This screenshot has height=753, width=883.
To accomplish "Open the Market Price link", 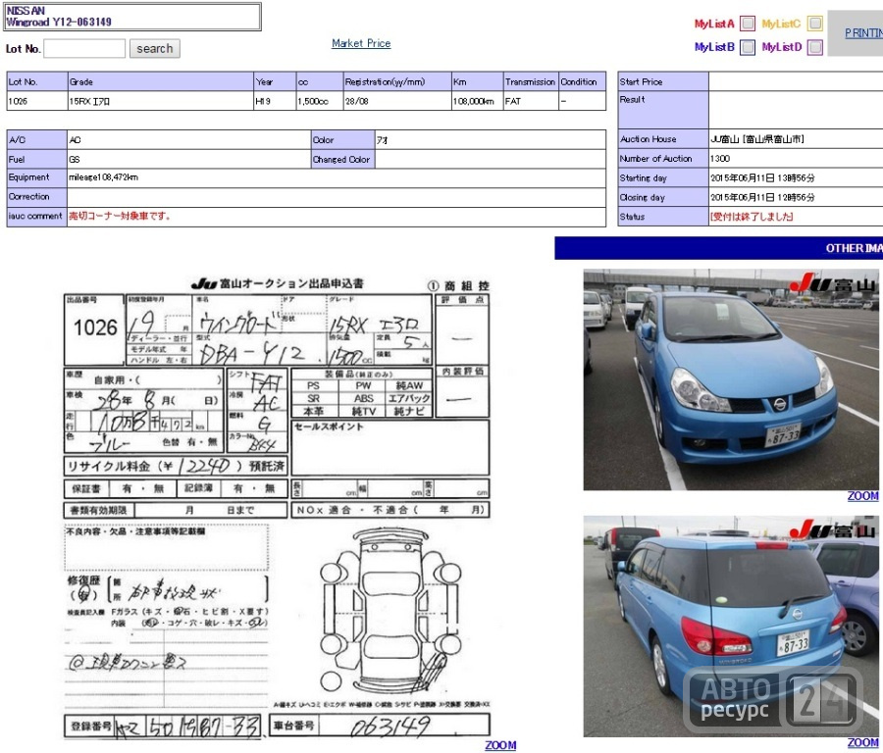I will tap(361, 43).
